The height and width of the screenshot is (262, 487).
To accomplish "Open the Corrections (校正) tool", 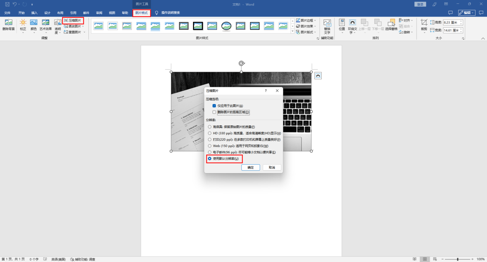I will 23,26.
